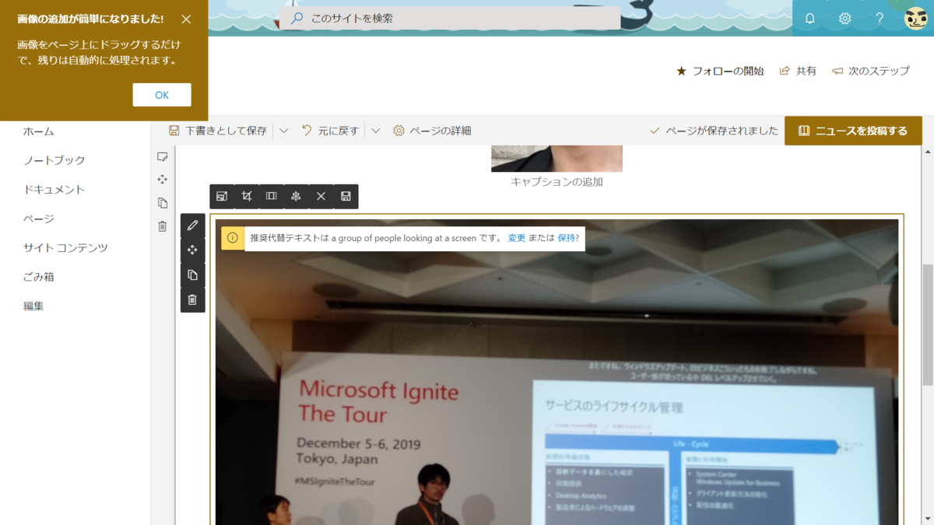
Task: Go to ホーム in the site navigation
Action: pyautogui.click(x=39, y=131)
